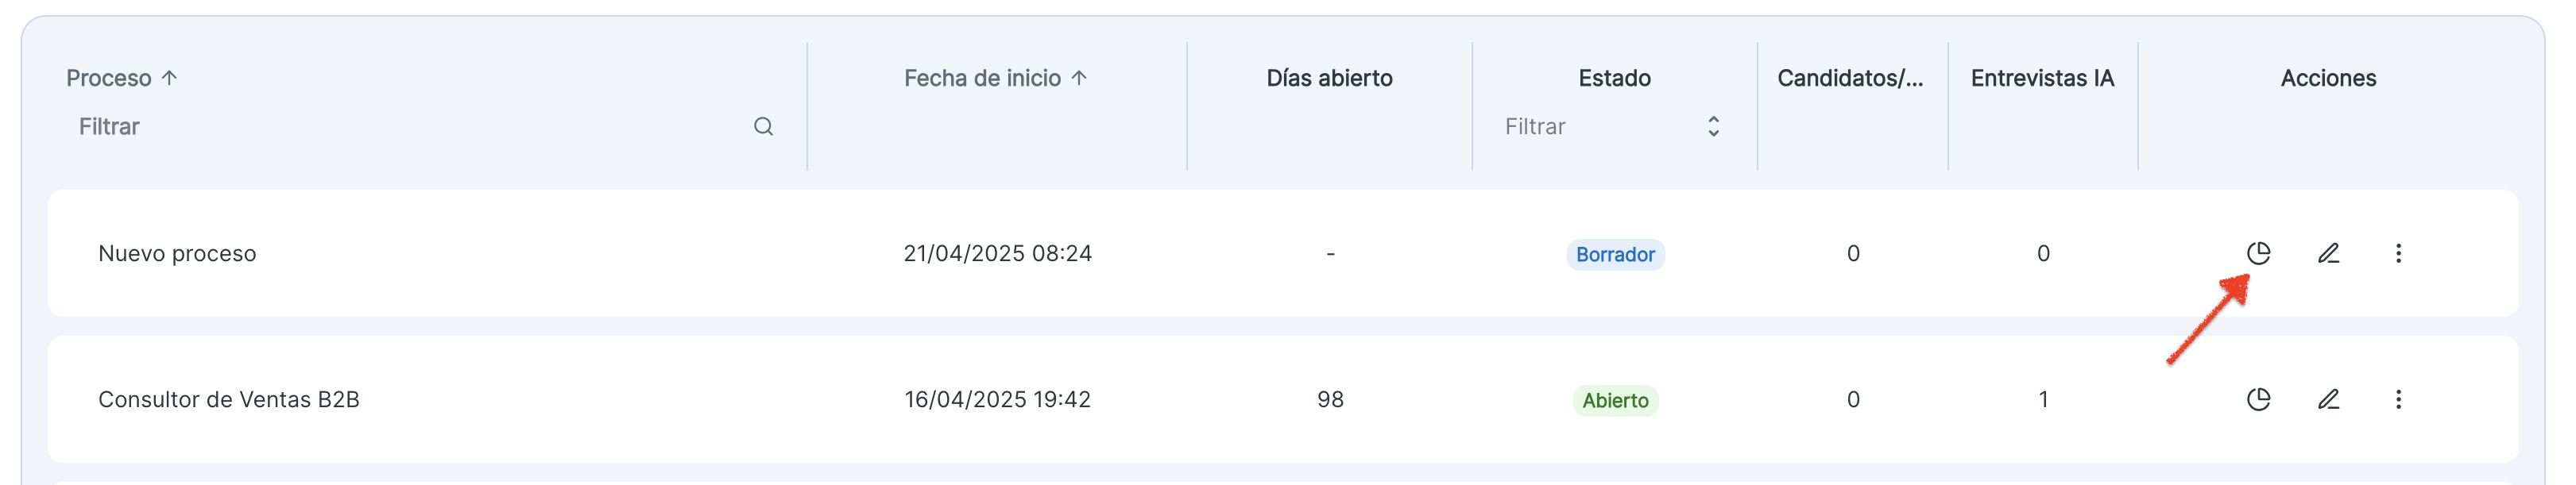Click the Abierto status badge
Image resolution: width=2576 pixels, height=485 pixels.
point(1614,400)
